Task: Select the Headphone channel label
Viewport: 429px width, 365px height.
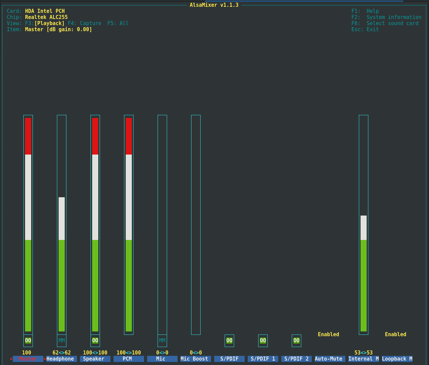Action: [x=62, y=359]
